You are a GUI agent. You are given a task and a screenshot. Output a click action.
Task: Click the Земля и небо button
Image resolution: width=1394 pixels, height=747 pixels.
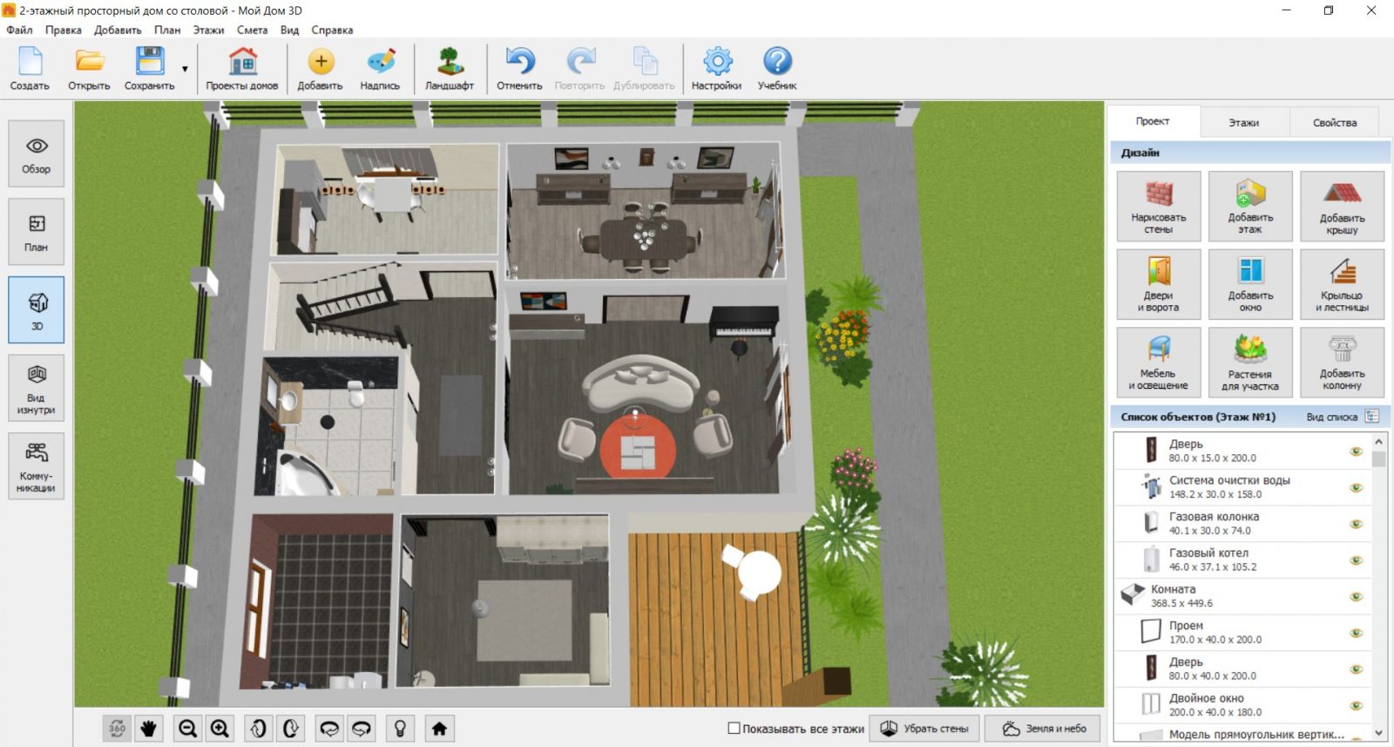click(x=1045, y=729)
